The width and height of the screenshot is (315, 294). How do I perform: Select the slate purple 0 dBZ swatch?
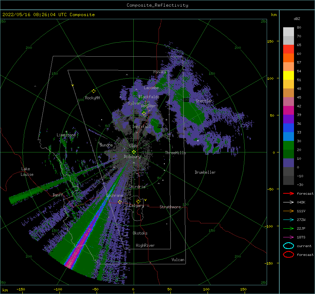pos(288,163)
